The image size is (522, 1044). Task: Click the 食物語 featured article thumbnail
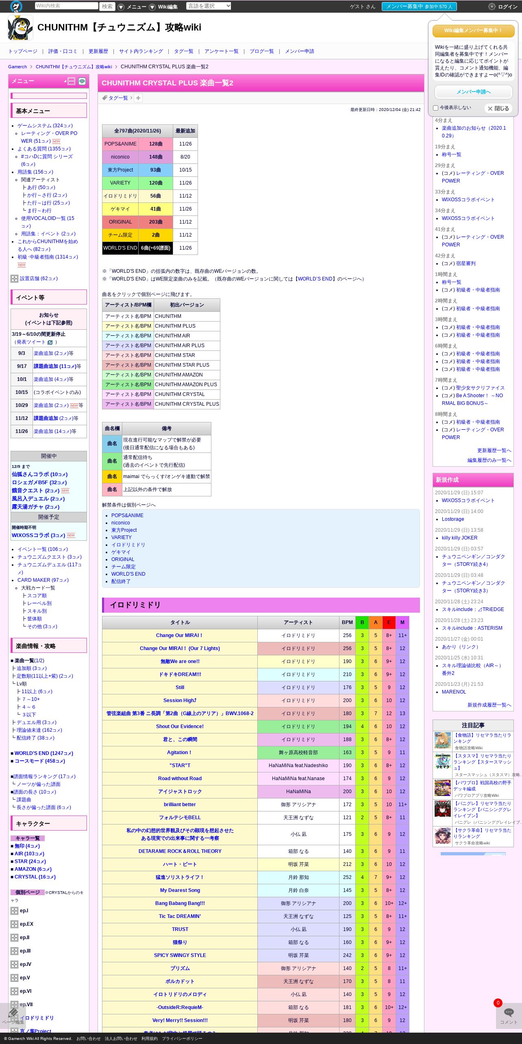pos(443,740)
